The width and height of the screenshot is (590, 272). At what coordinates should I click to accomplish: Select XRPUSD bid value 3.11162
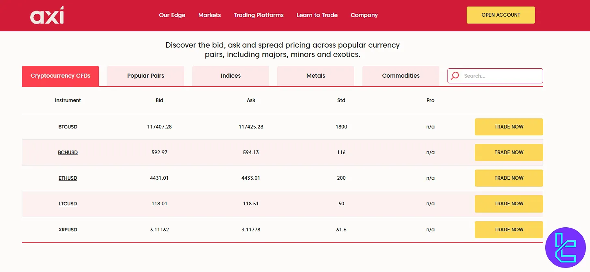pyautogui.click(x=160, y=230)
